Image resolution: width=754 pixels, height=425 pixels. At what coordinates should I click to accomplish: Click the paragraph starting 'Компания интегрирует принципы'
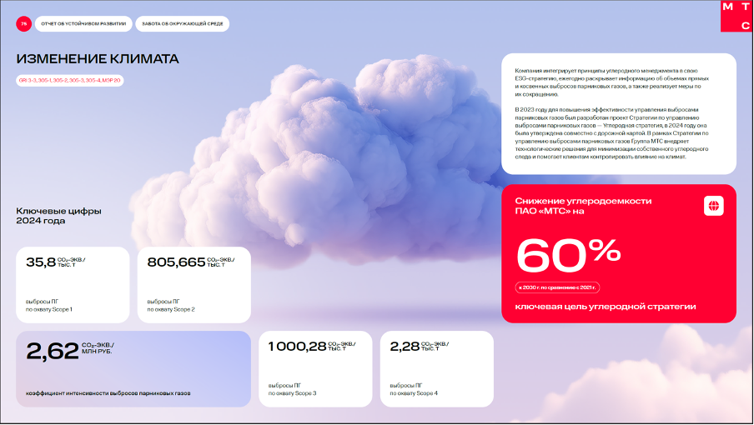611,82
